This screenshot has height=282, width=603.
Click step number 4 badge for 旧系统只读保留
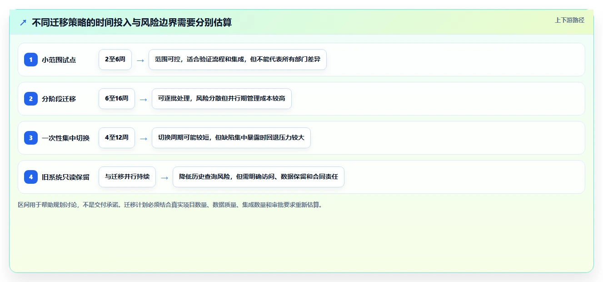click(31, 177)
